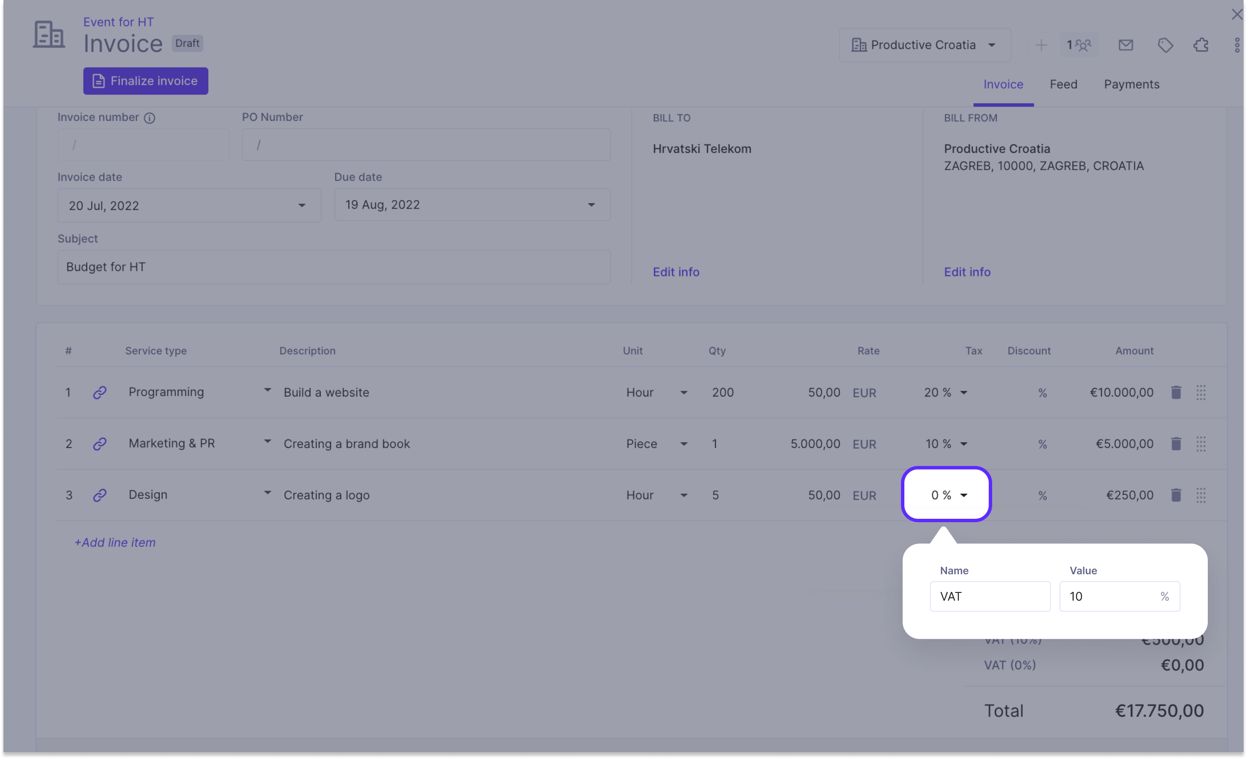Click the 5.000,00 rate field
The width and height of the screenshot is (1247, 759).
[x=815, y=443]
